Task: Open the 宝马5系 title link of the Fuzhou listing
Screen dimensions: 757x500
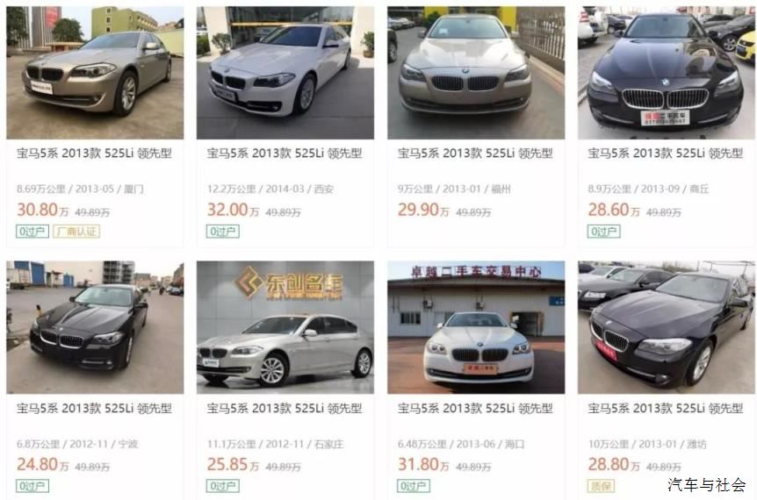Action: (475, 154)
